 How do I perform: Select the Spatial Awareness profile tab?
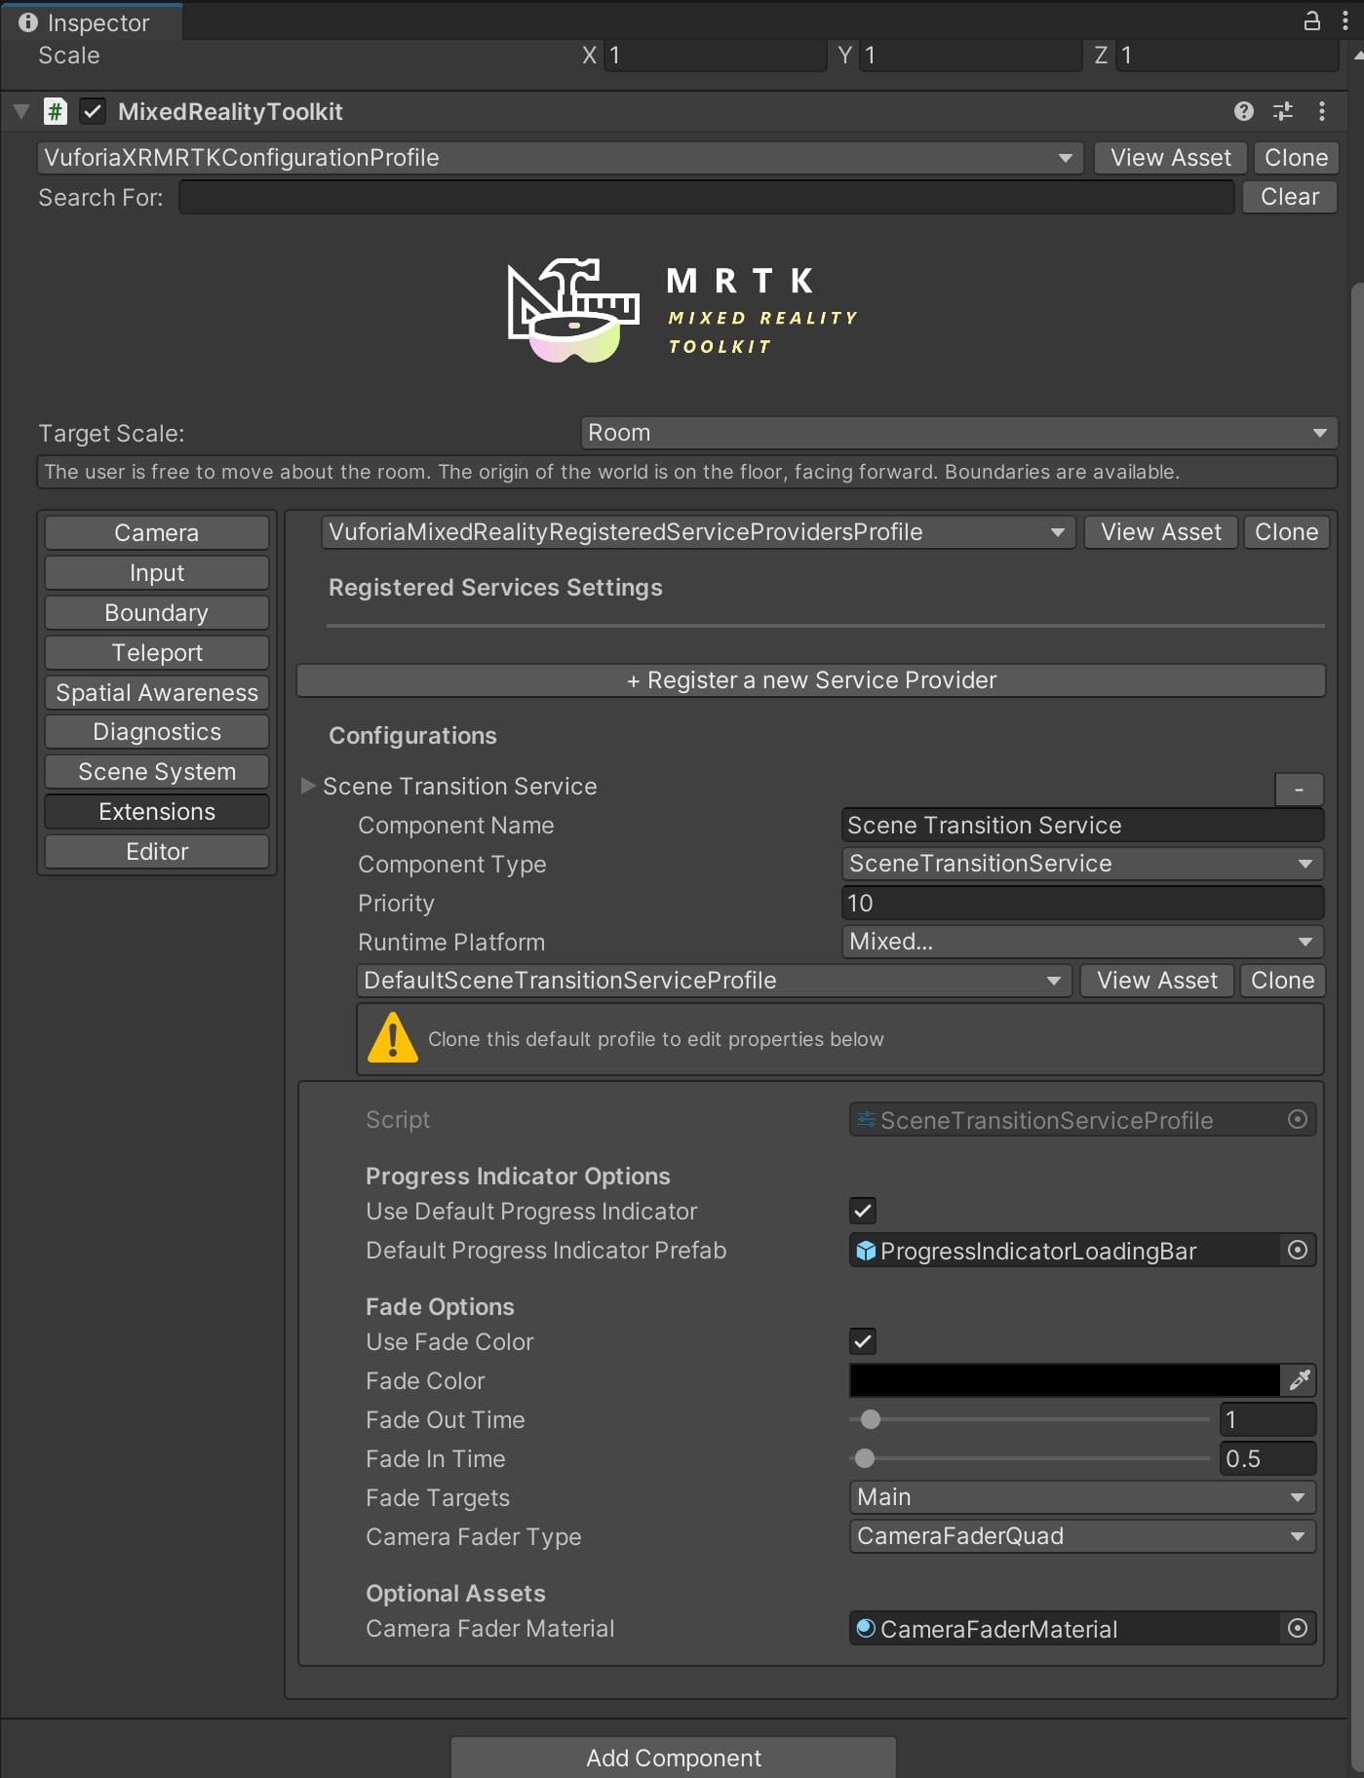coord(157,693)
